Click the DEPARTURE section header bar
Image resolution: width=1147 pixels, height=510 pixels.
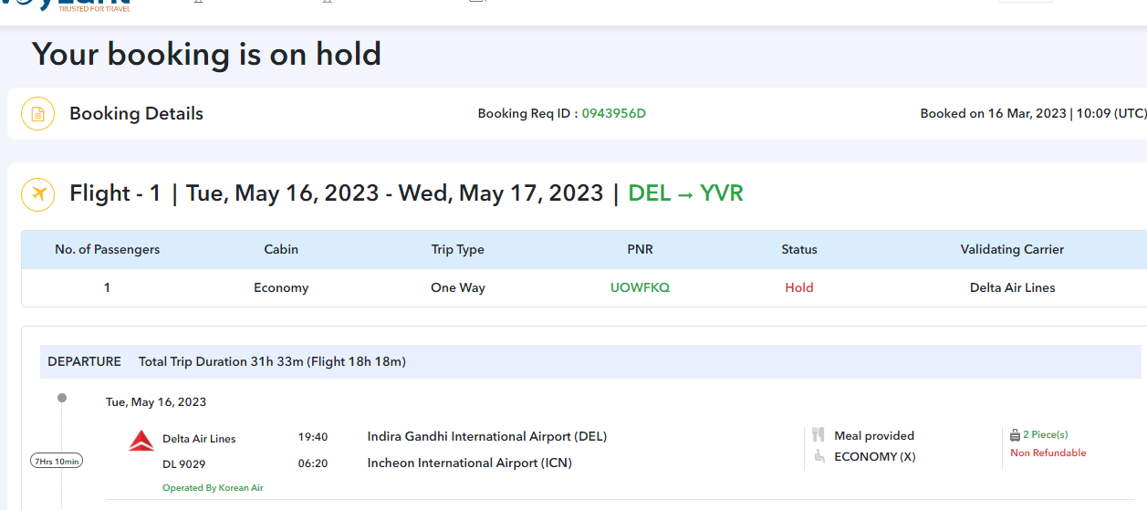[590, 361]
